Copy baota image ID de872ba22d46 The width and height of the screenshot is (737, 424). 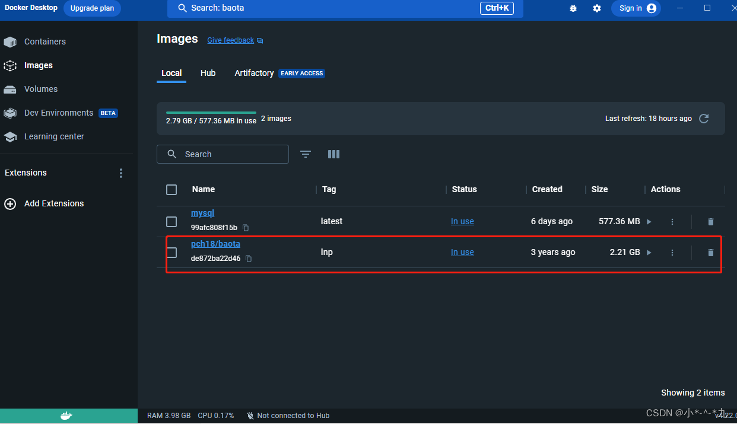249,259
